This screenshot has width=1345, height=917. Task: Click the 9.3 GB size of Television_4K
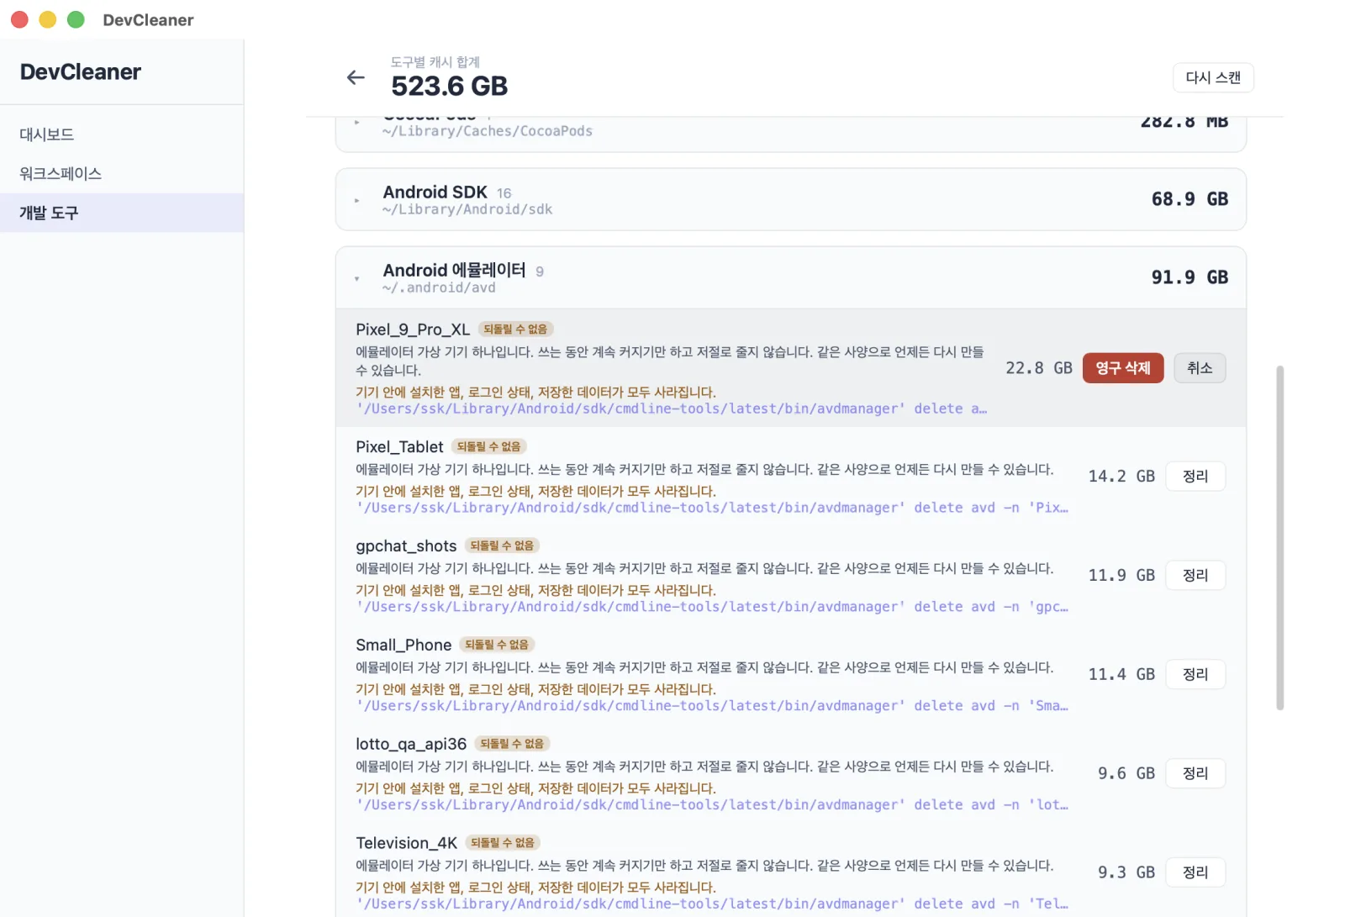click(x=1126, y=873)
